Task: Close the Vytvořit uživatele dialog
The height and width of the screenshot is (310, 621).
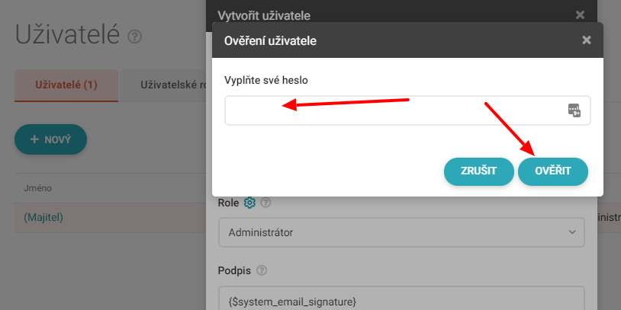Action: (580, 14)
